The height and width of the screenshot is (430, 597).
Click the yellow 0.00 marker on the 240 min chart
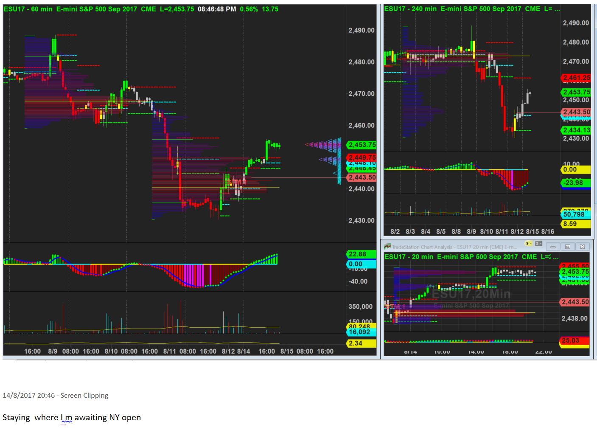(x=576, y=170)
